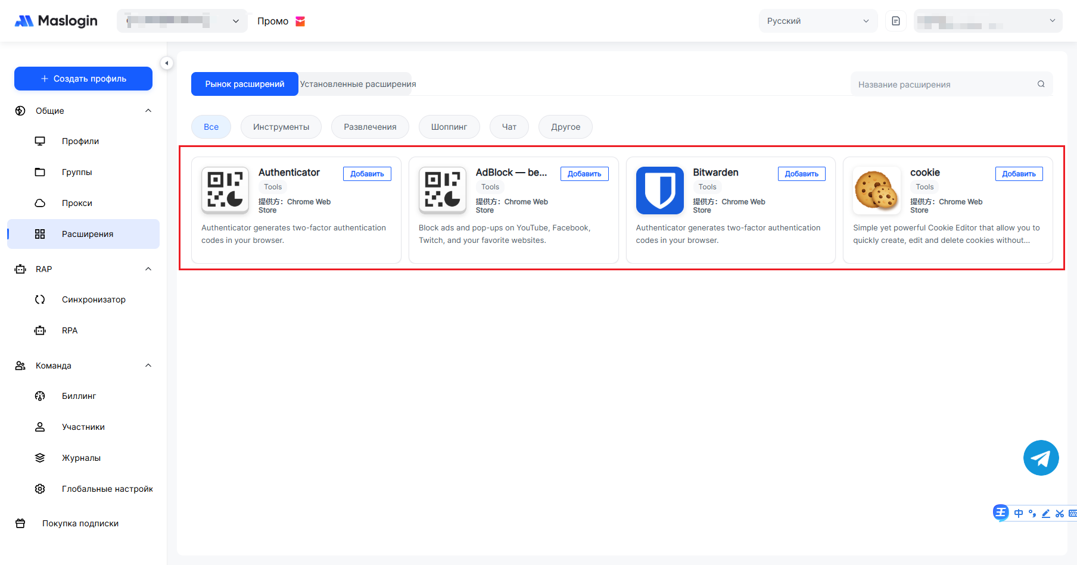Open the Русский language dropdown
Viewport: 1077px width, 565px height.
click(x=817, y=21)
